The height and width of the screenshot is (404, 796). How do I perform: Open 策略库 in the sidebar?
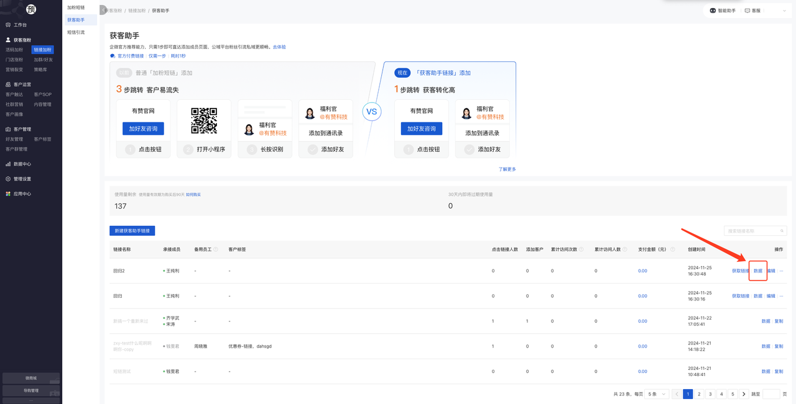click(x=40, y=70)
